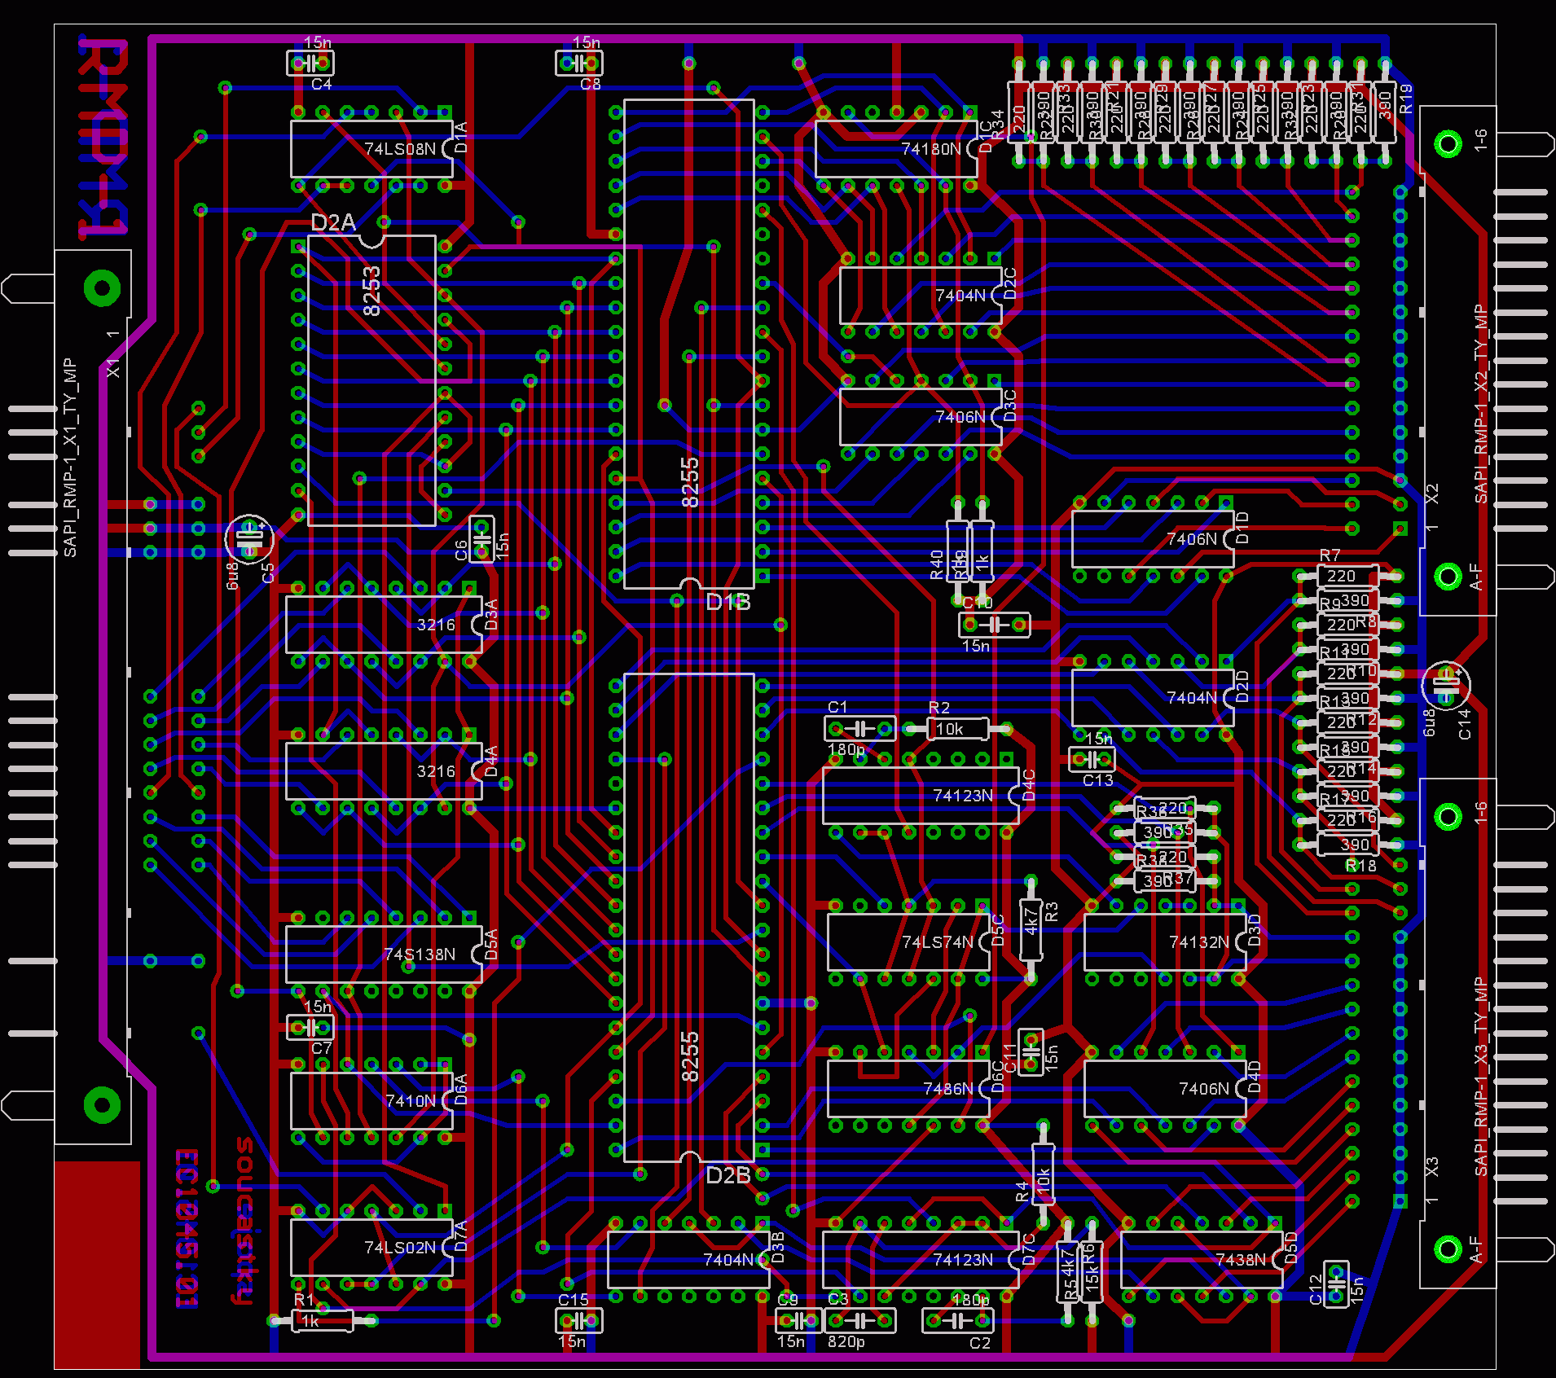Screen dimensions: 1556x1378
Task: Click the 8253 timer chip D2A
Action: pyautogui.click(x=371, y=380)
